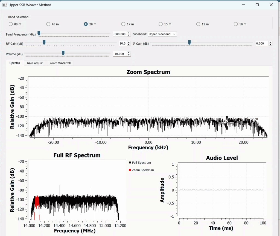Click the black Full Spectrum legend marker
This screenshot has height=236, width=280.
tap(129, 162)
